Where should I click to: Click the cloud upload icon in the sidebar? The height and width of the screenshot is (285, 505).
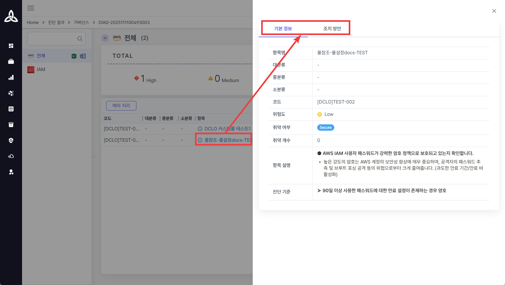click(x=11, y=156)
